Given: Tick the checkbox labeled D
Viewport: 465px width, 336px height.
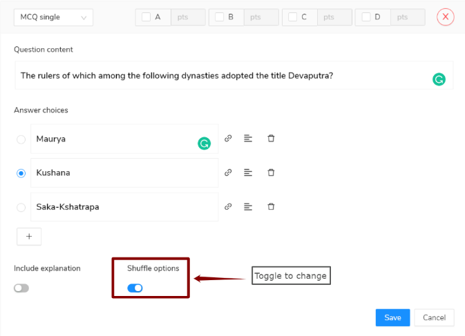Looking at the screenshot, I should point(366,17).
